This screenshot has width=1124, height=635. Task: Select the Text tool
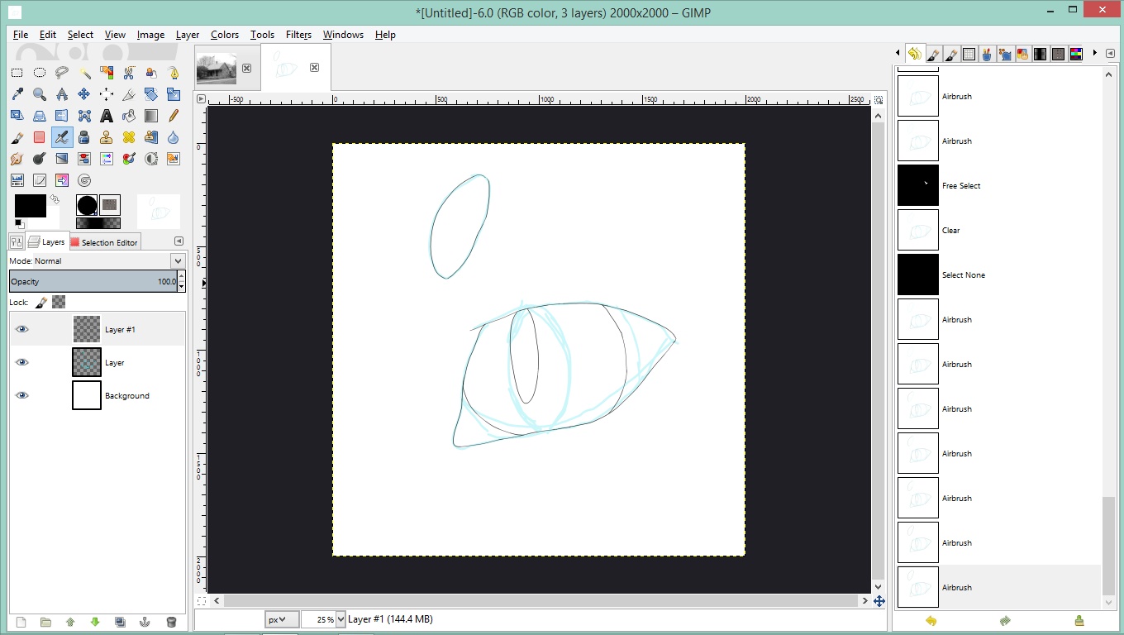107,116
